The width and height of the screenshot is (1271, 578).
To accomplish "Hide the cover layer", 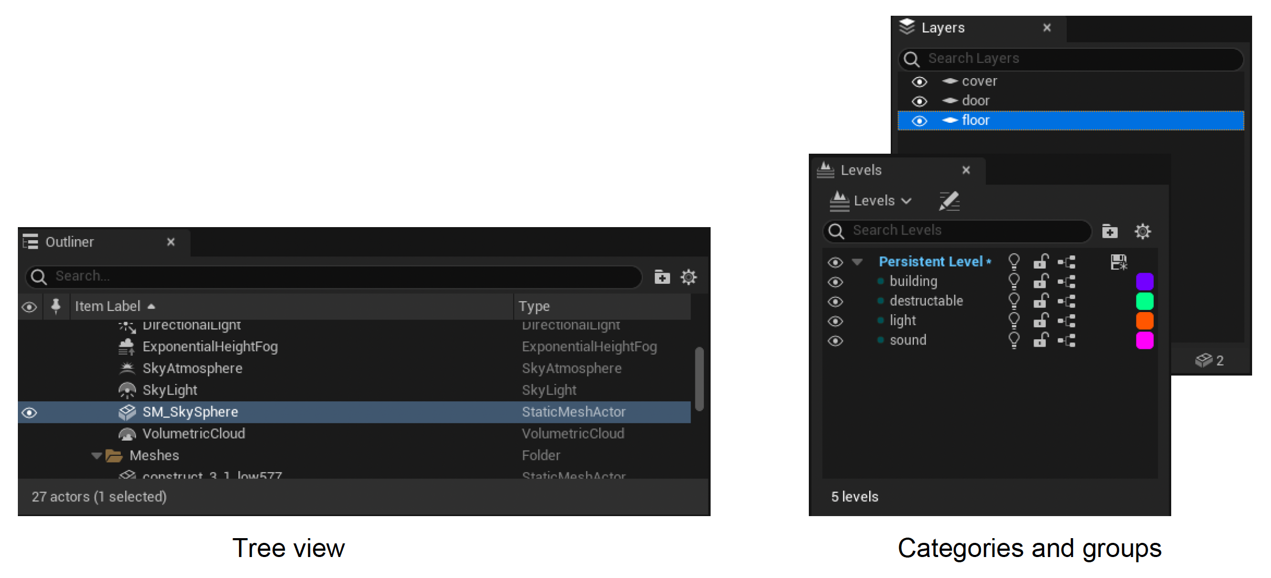I will [919, 82].
